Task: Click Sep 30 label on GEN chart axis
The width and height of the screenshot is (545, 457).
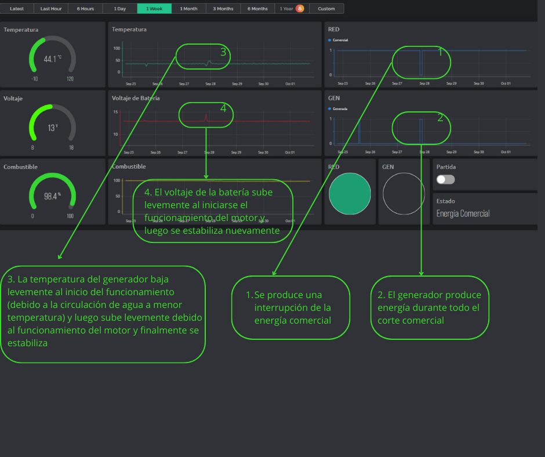Action: point(478,152)
